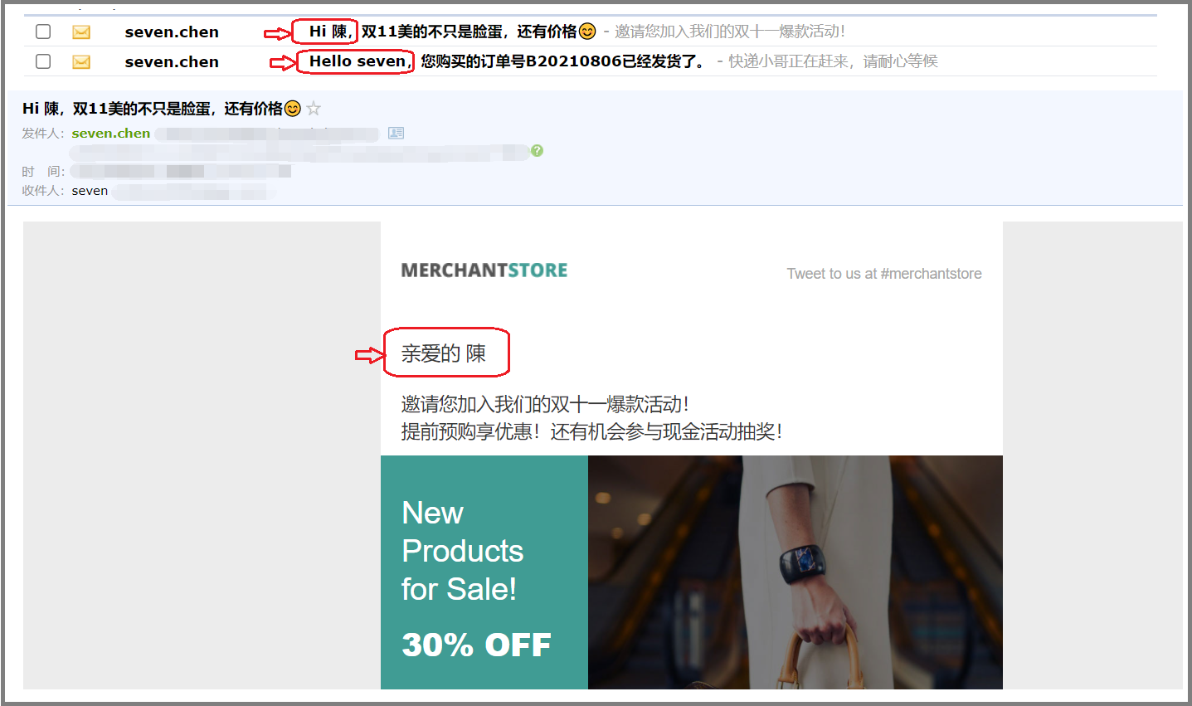
Task: Click the Tweet to us at #merchantstore link
Action: coord(884,274)
